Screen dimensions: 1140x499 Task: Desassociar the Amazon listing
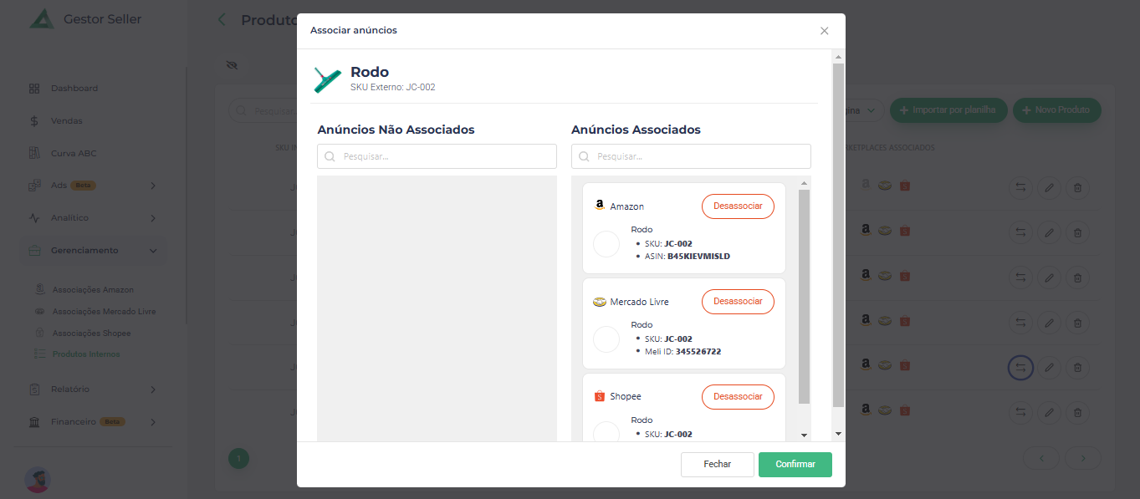(737, 206)
